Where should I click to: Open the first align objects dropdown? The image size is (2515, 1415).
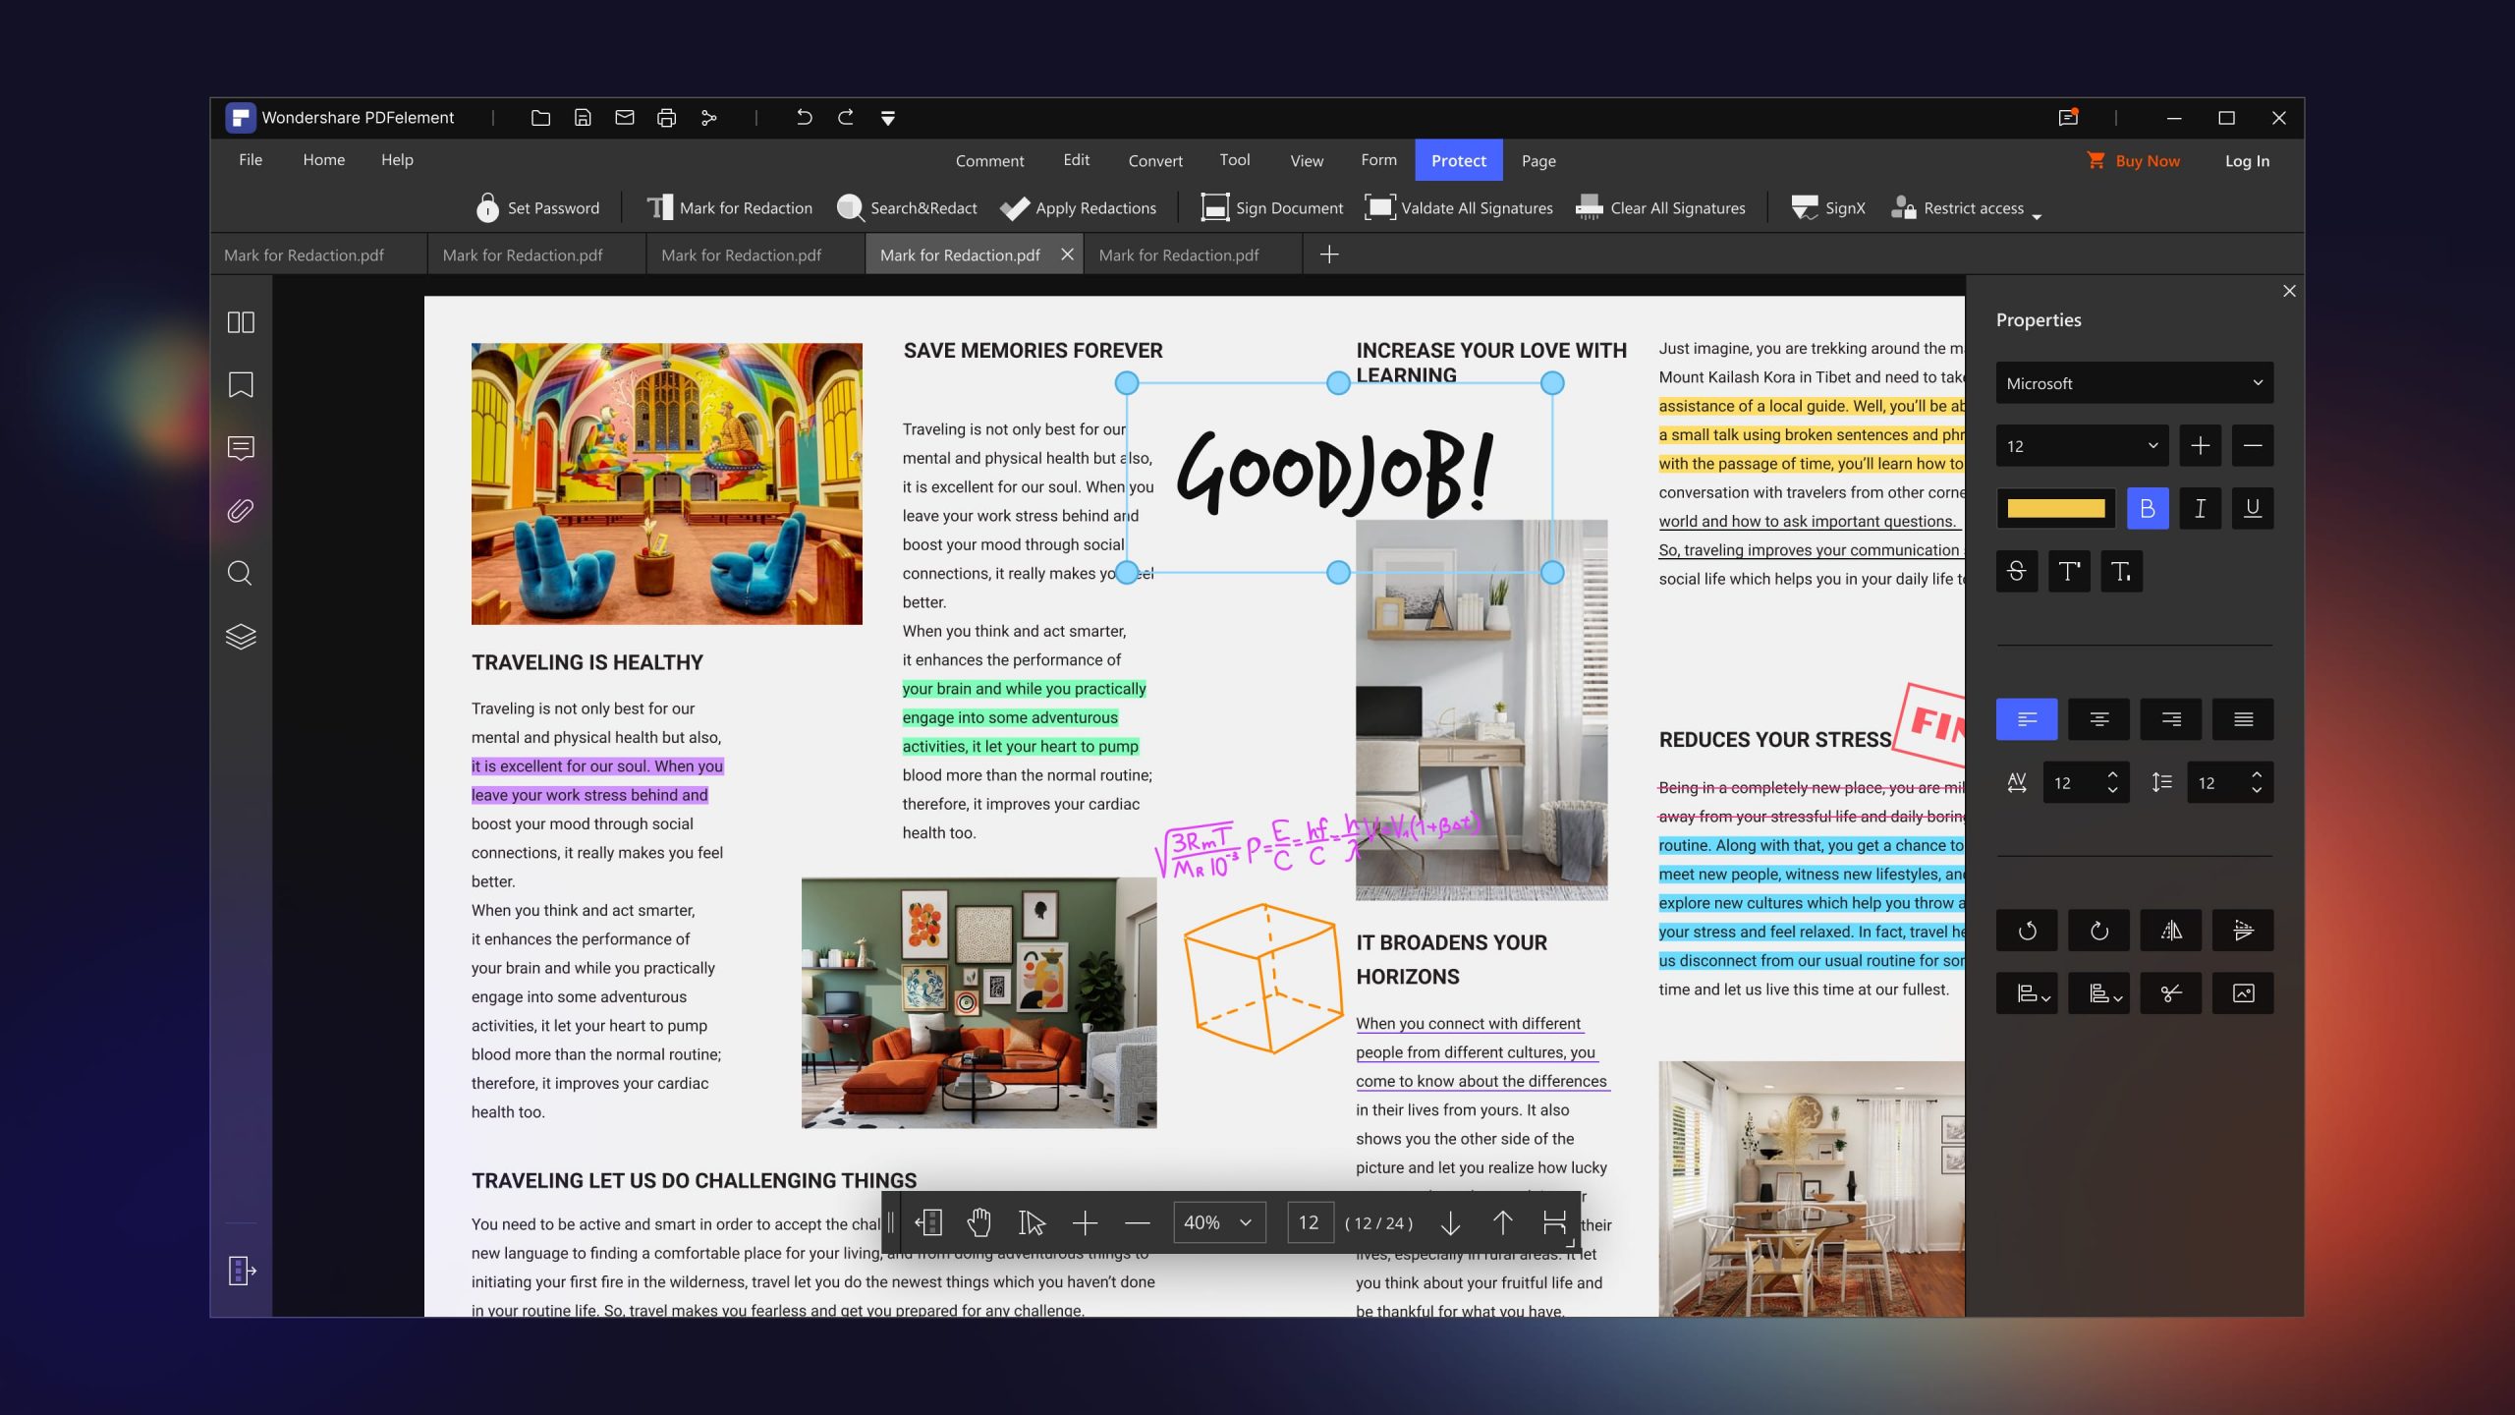click(2027, 993)
